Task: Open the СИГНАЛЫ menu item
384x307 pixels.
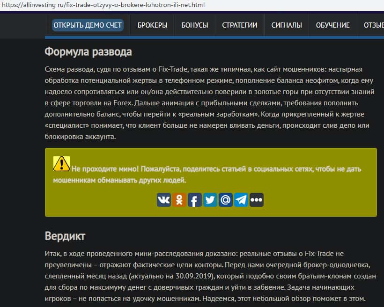Action: pos(287,25)
